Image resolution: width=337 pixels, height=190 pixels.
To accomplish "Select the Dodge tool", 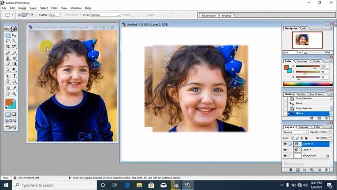I will coord(14,69).
